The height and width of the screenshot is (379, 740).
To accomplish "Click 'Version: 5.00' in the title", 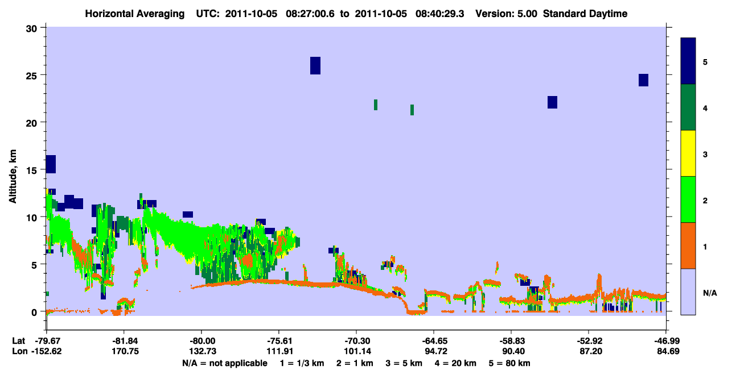I will pos(507,14).
